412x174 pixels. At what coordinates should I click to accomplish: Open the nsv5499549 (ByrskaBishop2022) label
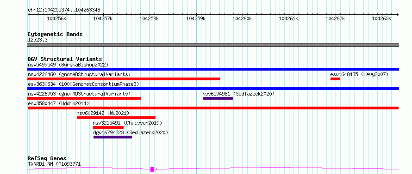tap(68, 65)
